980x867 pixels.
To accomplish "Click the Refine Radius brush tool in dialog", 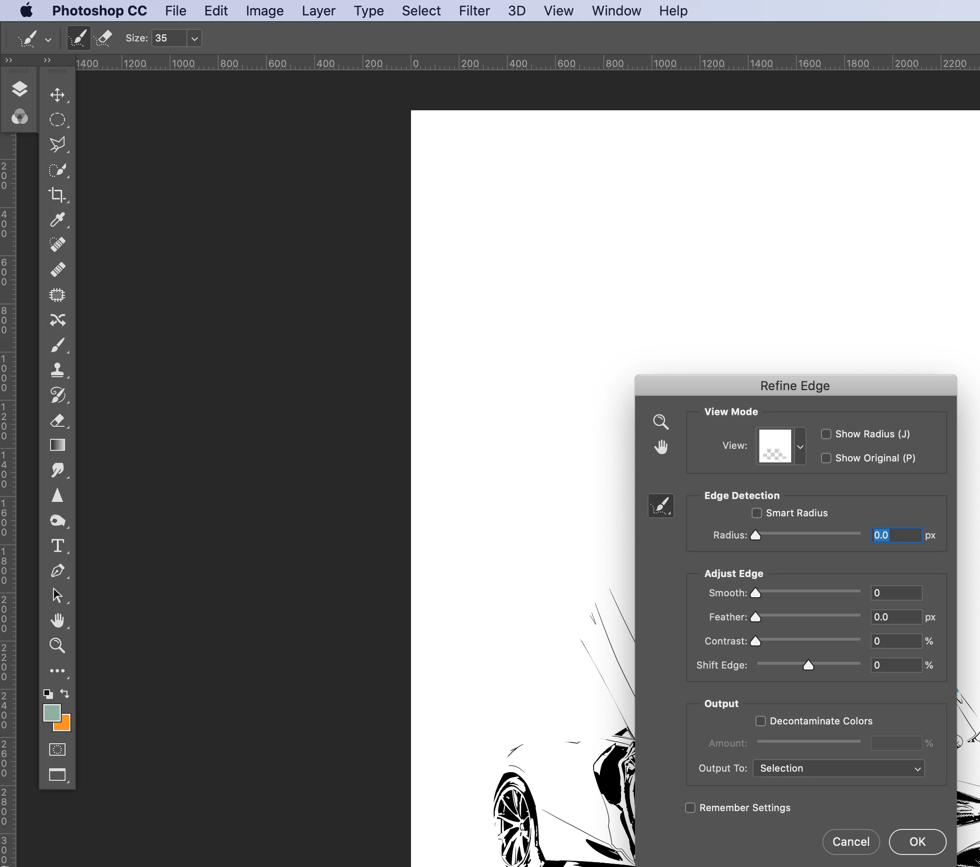I will click(x=661, y=506).
